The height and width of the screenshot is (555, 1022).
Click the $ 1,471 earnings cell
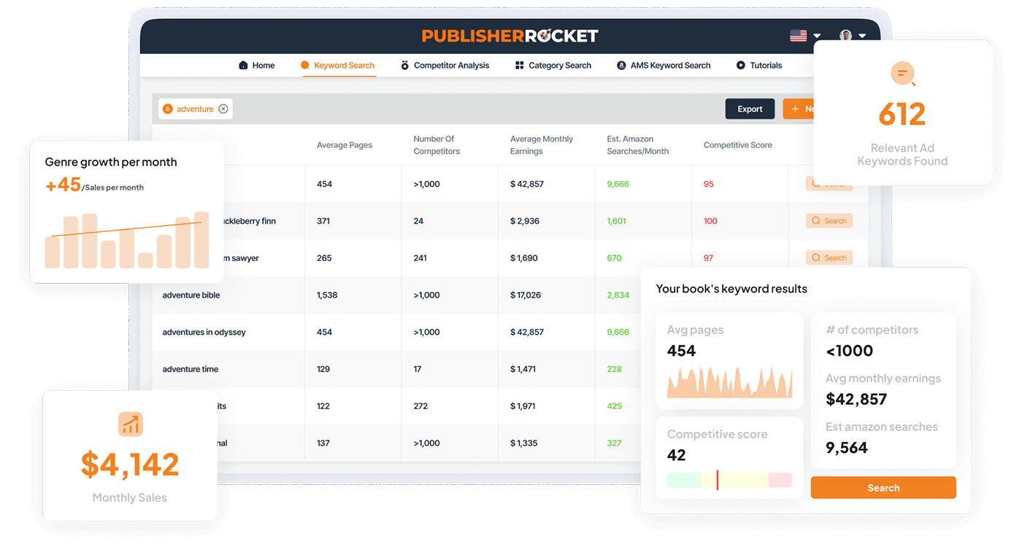point(524,369)
